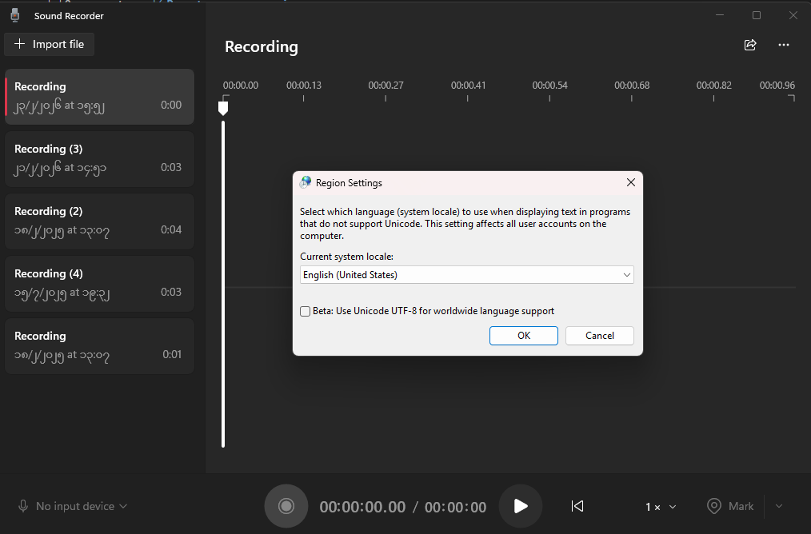This screenshot has width=811, height=534.
Task: Click the 00:00.82 timeline label
Action: [x=713, y=86]
